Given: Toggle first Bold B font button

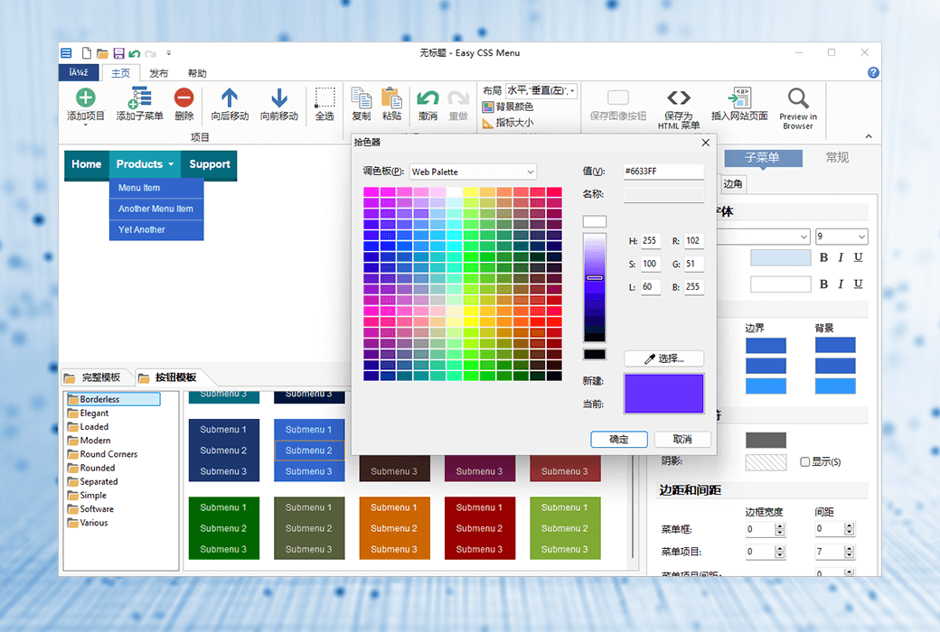Looking at the screenshot, I should (x=823, y=257).
